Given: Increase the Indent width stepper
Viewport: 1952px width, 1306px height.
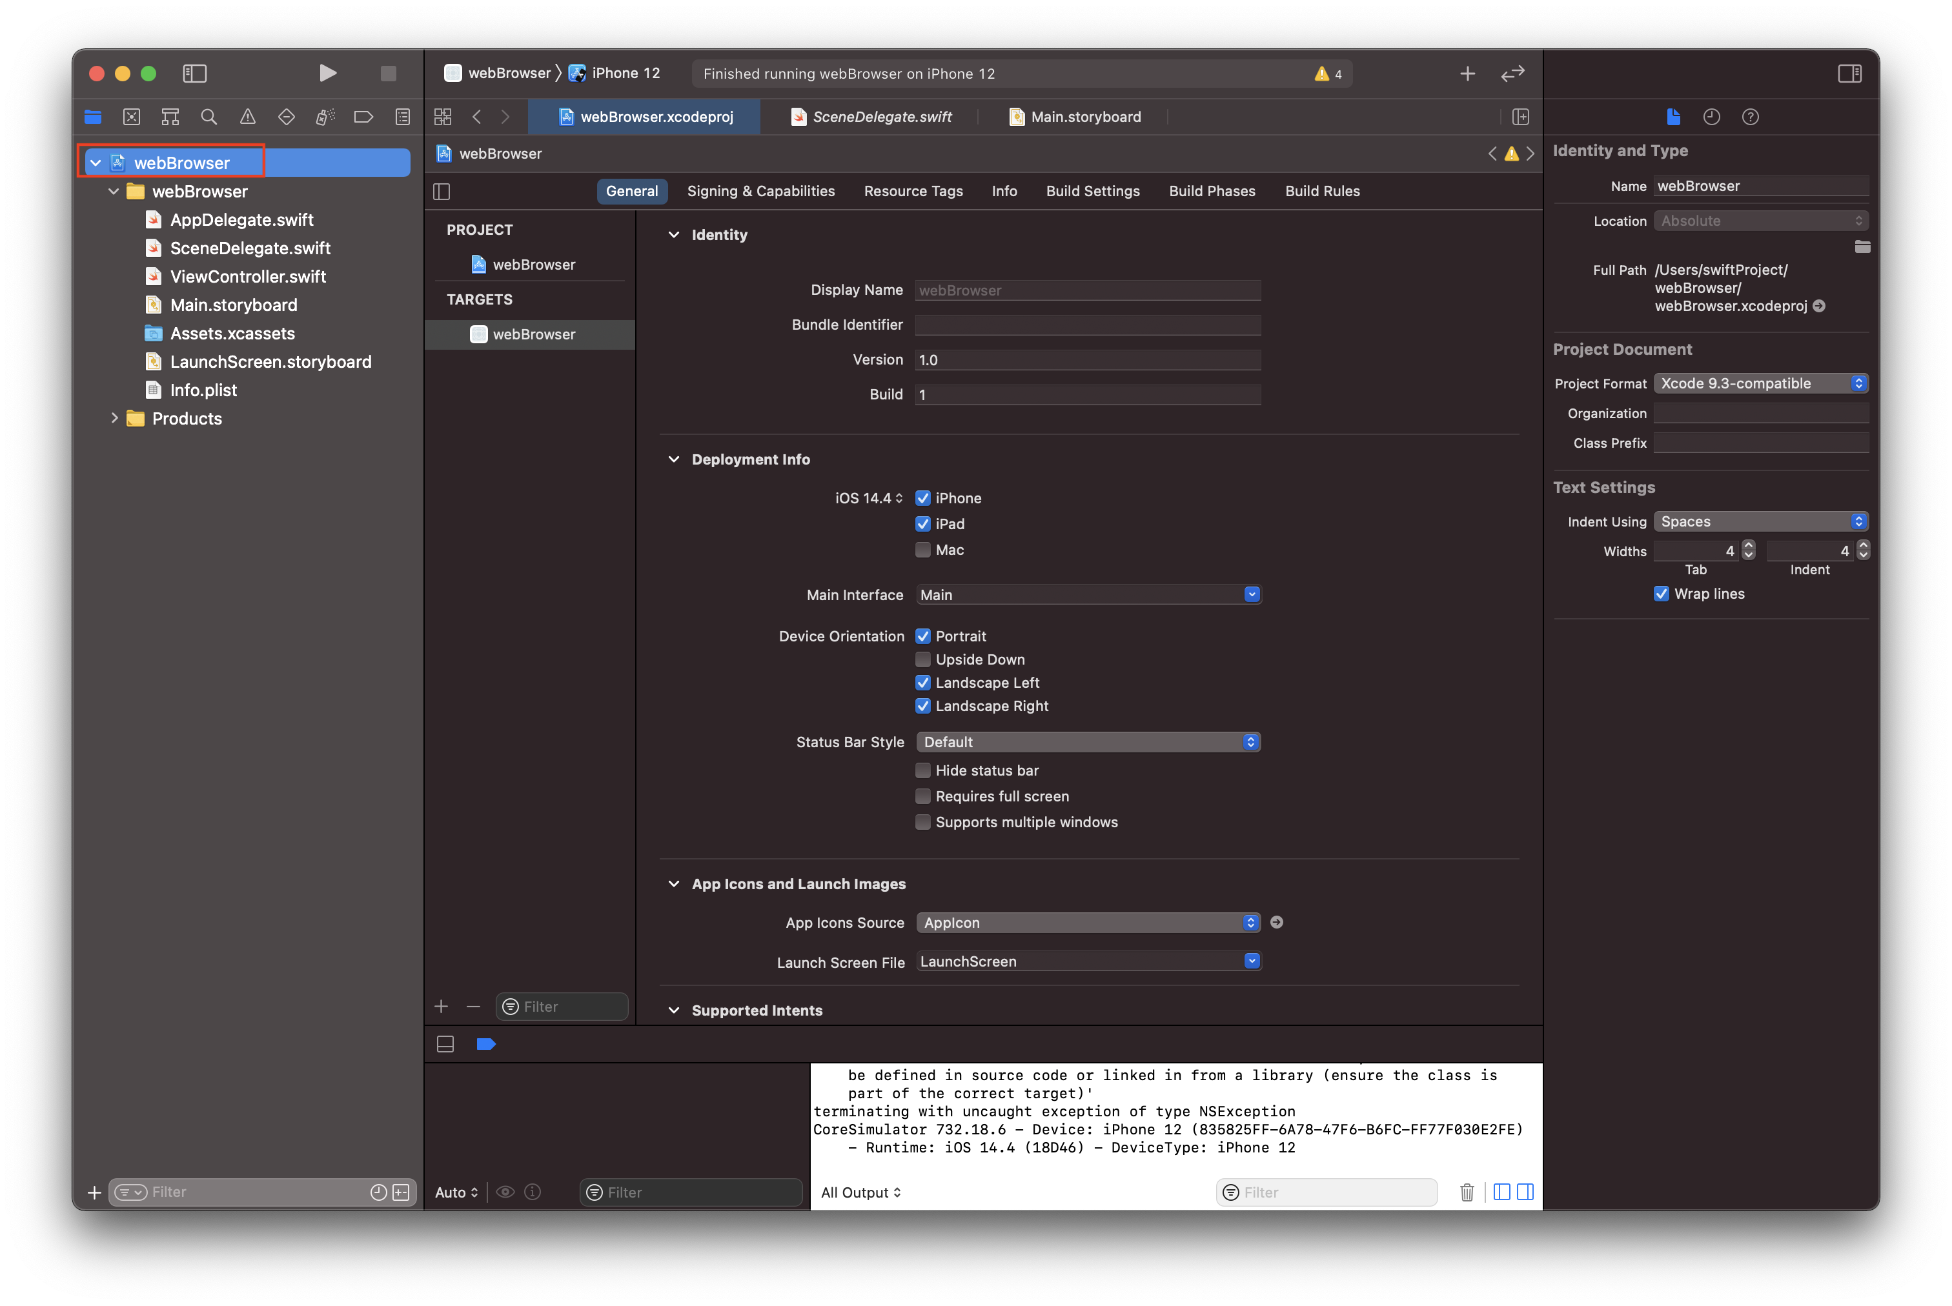Looking at the screenshot, I should 1862,545.
